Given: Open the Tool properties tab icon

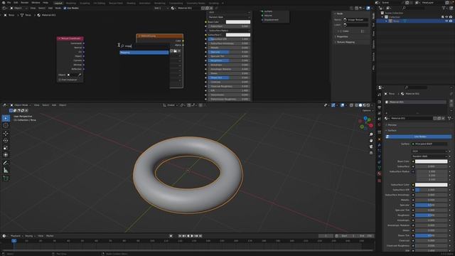Looking at the screenshot, I should (x=379, y=95).
